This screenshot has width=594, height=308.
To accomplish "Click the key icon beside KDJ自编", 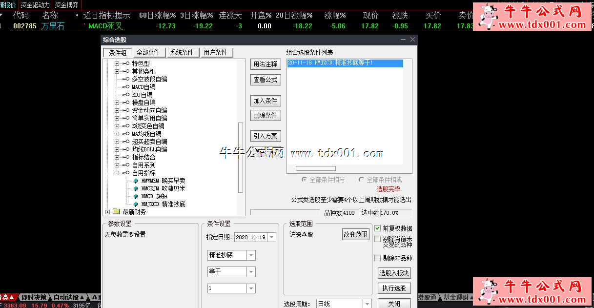I will (x=126, y=95).
